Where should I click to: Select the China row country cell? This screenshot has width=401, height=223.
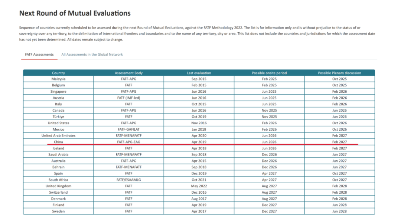click(x=58, y=142)
